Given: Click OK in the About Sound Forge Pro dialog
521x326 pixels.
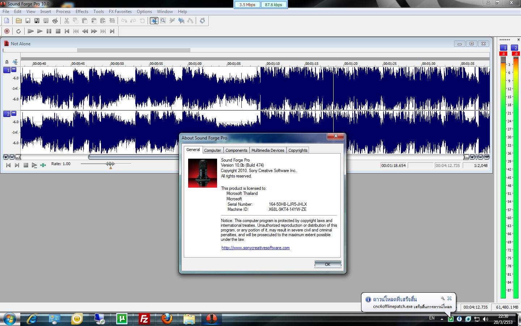Looking at the screenshot, I should (328, 264).
